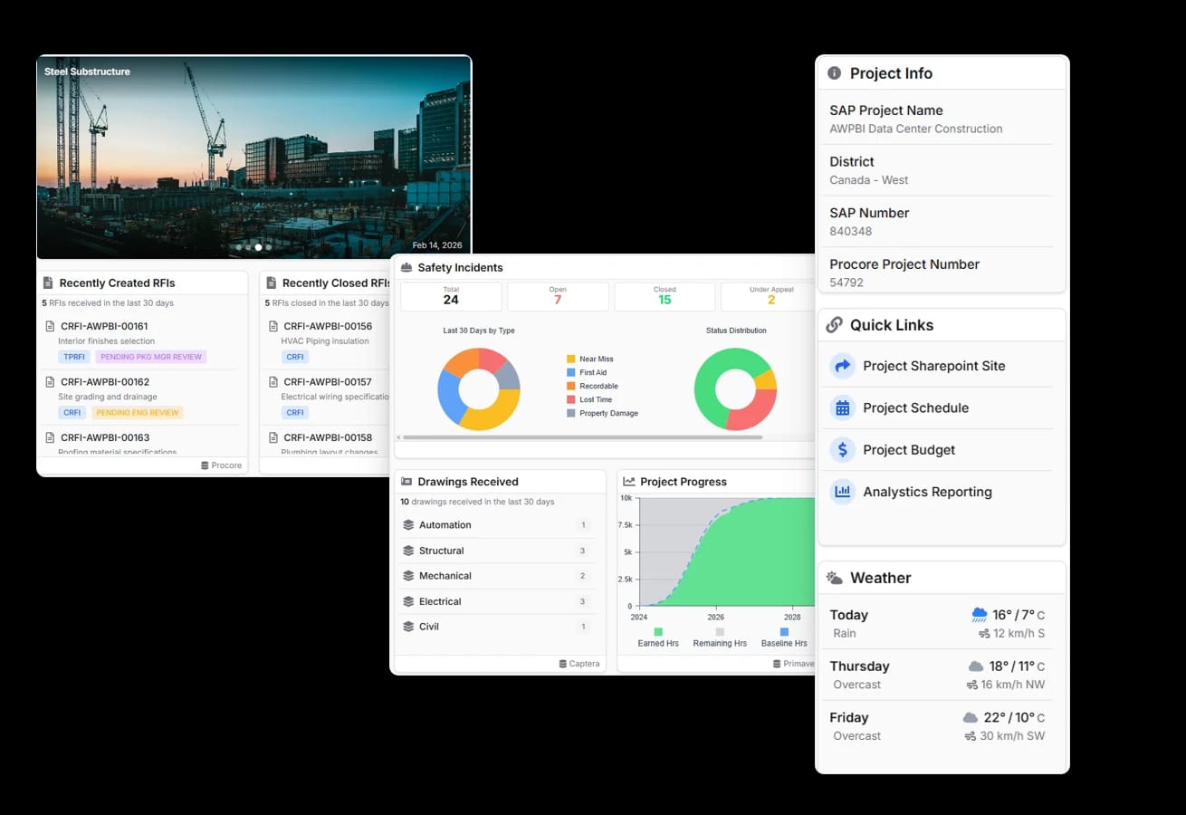
Task: Toggle Recordable legend entry
Action: coord(592,386)
